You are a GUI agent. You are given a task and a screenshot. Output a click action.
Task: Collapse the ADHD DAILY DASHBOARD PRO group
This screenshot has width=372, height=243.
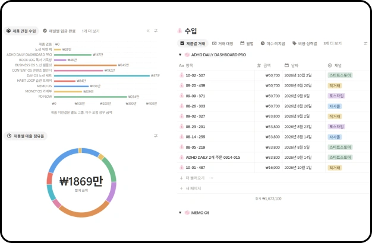coord(180,55)
